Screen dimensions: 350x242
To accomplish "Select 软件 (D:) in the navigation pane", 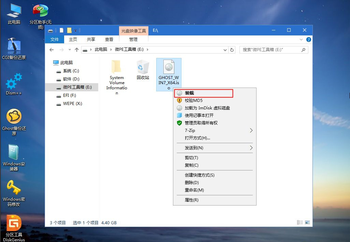I will (71, 79).
